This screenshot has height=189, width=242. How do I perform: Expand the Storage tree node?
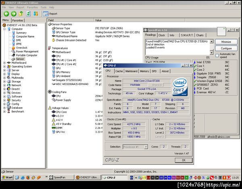[4, 81]
